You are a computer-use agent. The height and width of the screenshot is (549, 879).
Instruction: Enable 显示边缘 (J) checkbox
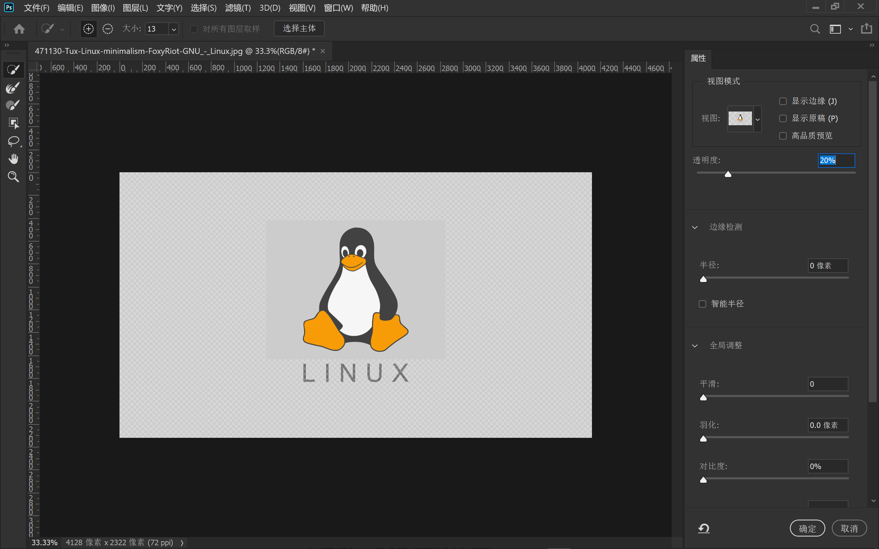[x=783, y=101]
